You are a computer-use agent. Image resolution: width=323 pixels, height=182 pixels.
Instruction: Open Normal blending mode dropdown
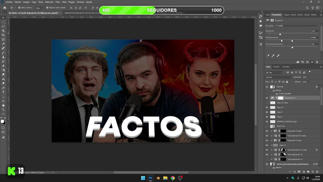point(279,77)
